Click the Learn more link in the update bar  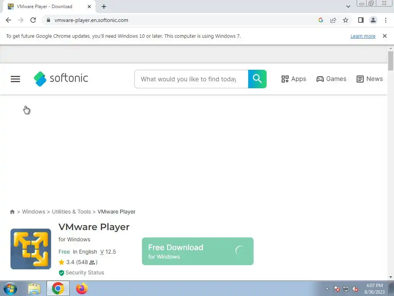[363, 36]
